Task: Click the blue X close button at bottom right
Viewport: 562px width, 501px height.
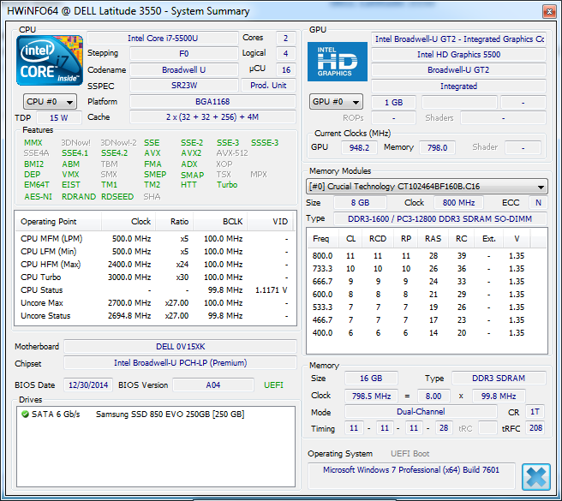Action: (536, 477)
